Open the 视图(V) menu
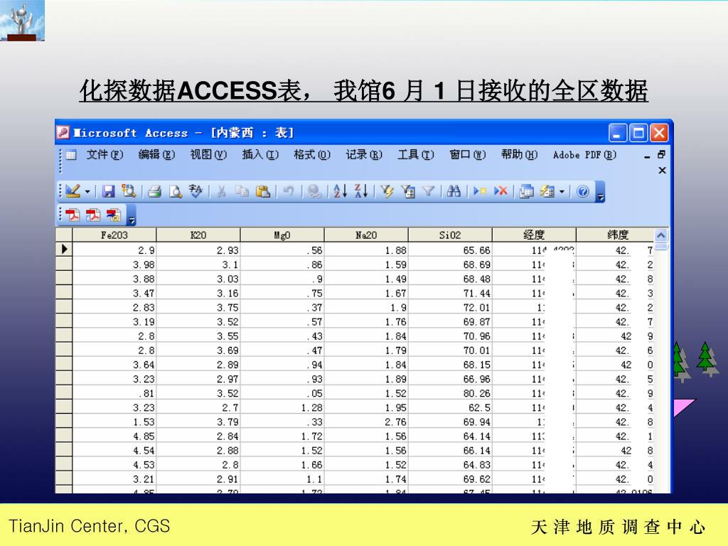Screen dimensions: 728x546 208,154
